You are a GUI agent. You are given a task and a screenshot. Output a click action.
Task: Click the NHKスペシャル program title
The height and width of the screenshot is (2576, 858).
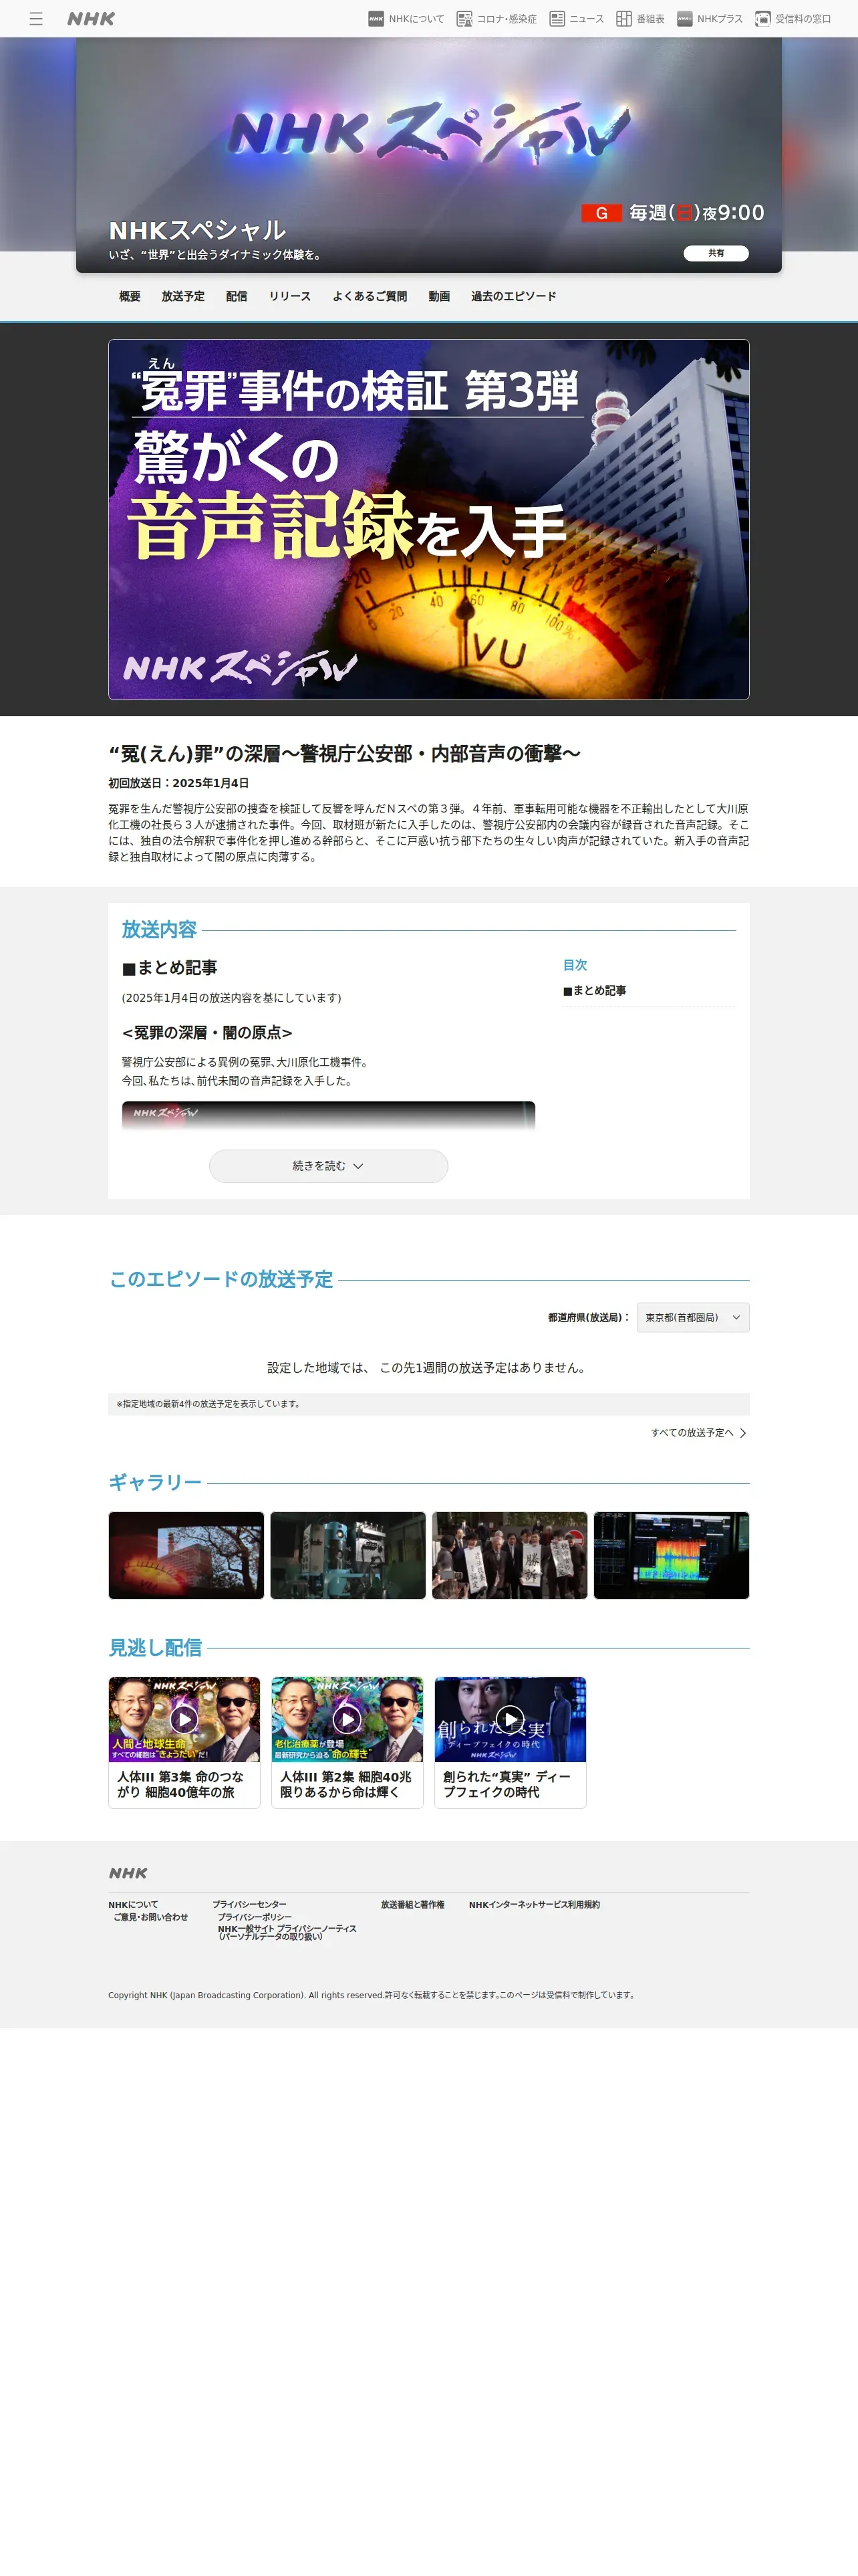click(x=198, y=231)
